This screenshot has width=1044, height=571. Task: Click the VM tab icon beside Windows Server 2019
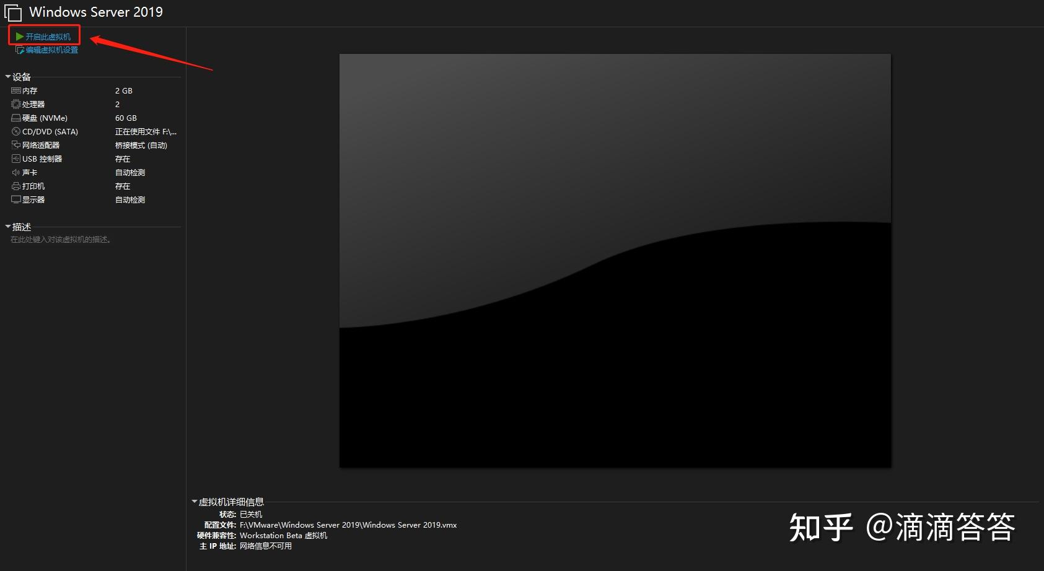click(13, 12)
